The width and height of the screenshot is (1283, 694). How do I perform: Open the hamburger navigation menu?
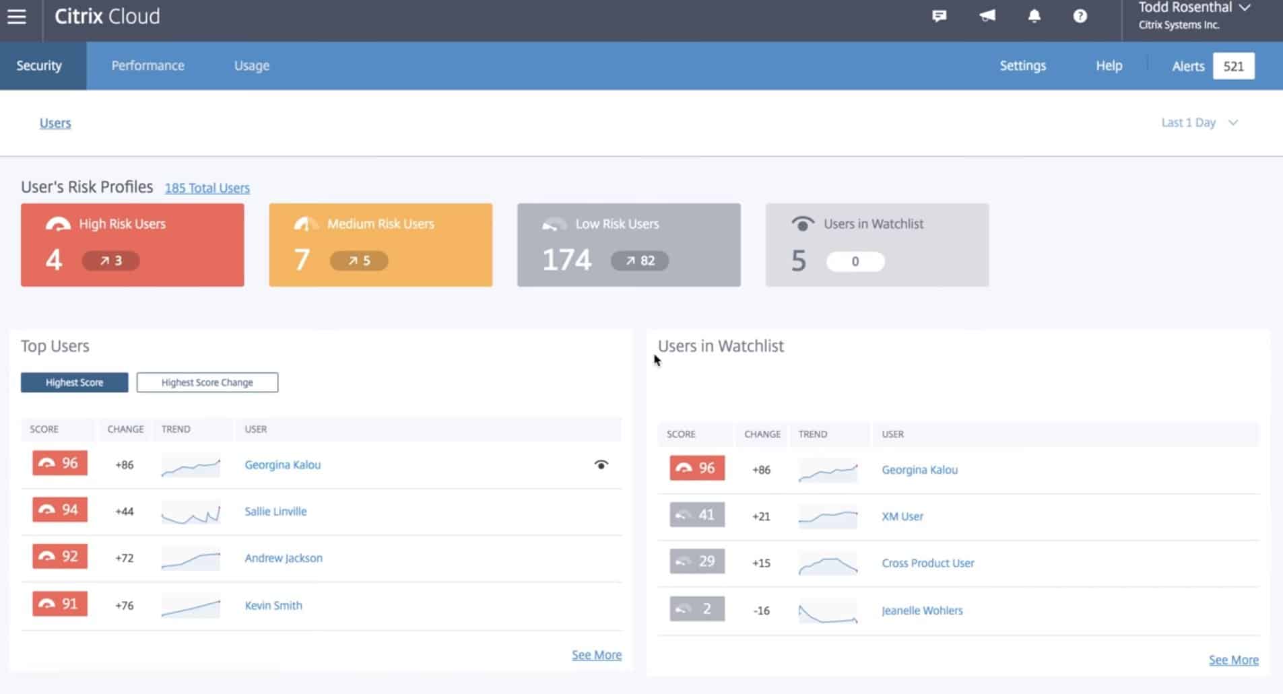click(17, 17)
